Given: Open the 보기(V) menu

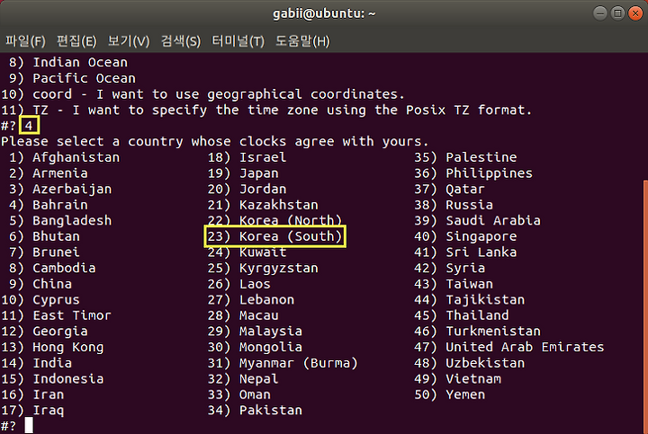Looking at the screenshot, I should pos(129,41).
